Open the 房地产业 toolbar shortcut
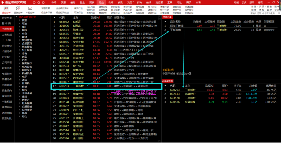 coord(177,10)
